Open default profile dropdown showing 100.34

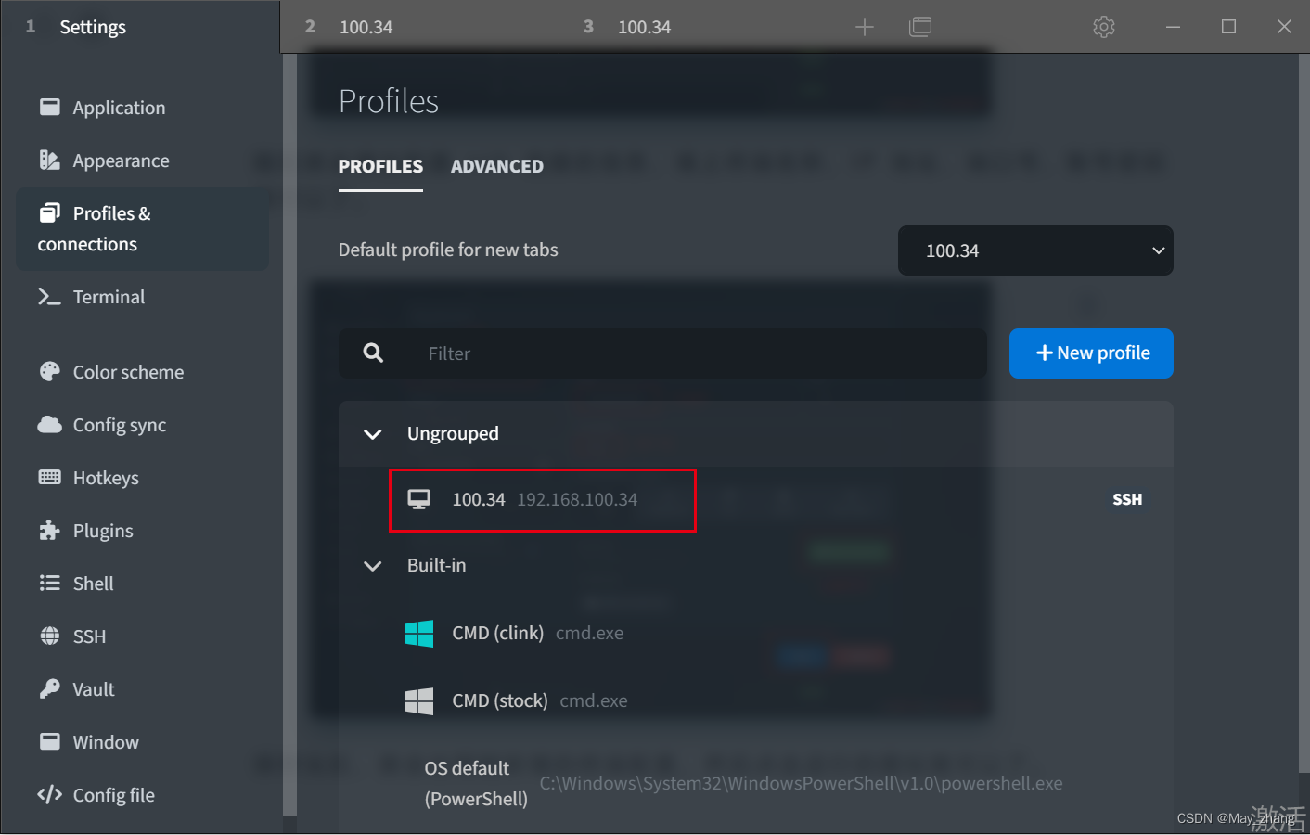tap(1035, 250)
